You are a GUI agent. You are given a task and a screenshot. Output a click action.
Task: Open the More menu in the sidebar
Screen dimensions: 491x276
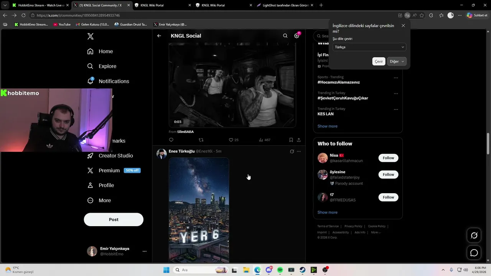(99, 200)
